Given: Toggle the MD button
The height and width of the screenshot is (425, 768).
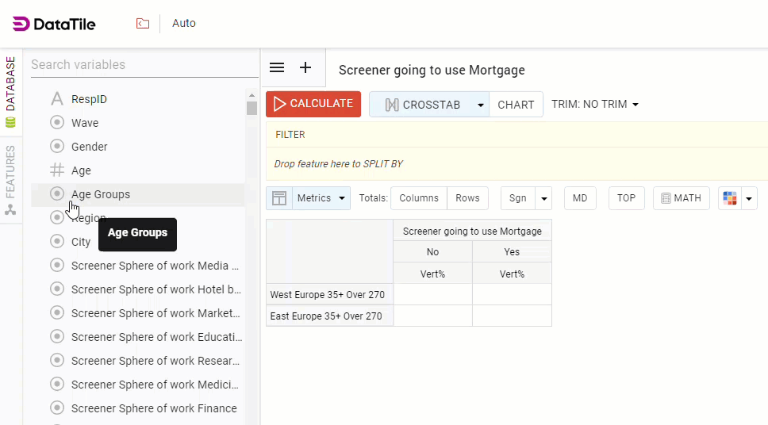Looking at the screenshot, I should 580,198.
